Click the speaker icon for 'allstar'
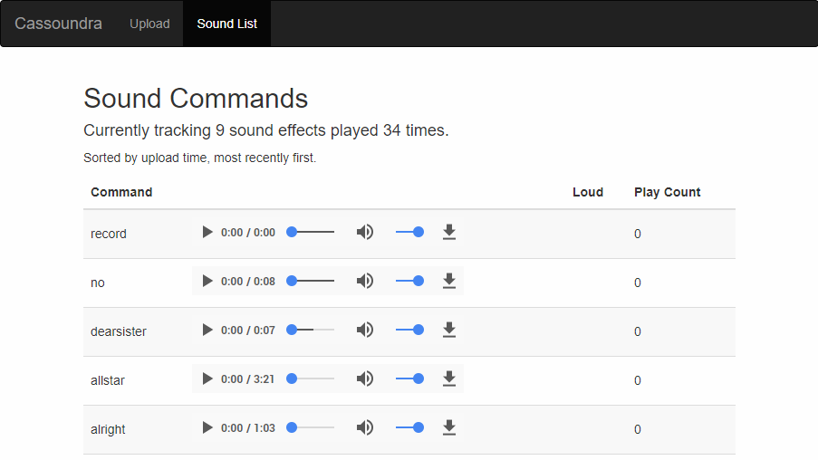This screenshot has height=460, width=818. click(365, 379)
